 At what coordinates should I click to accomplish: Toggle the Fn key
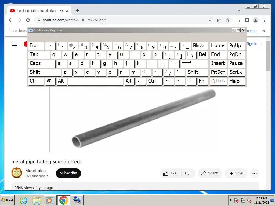[x=202, y=81]
